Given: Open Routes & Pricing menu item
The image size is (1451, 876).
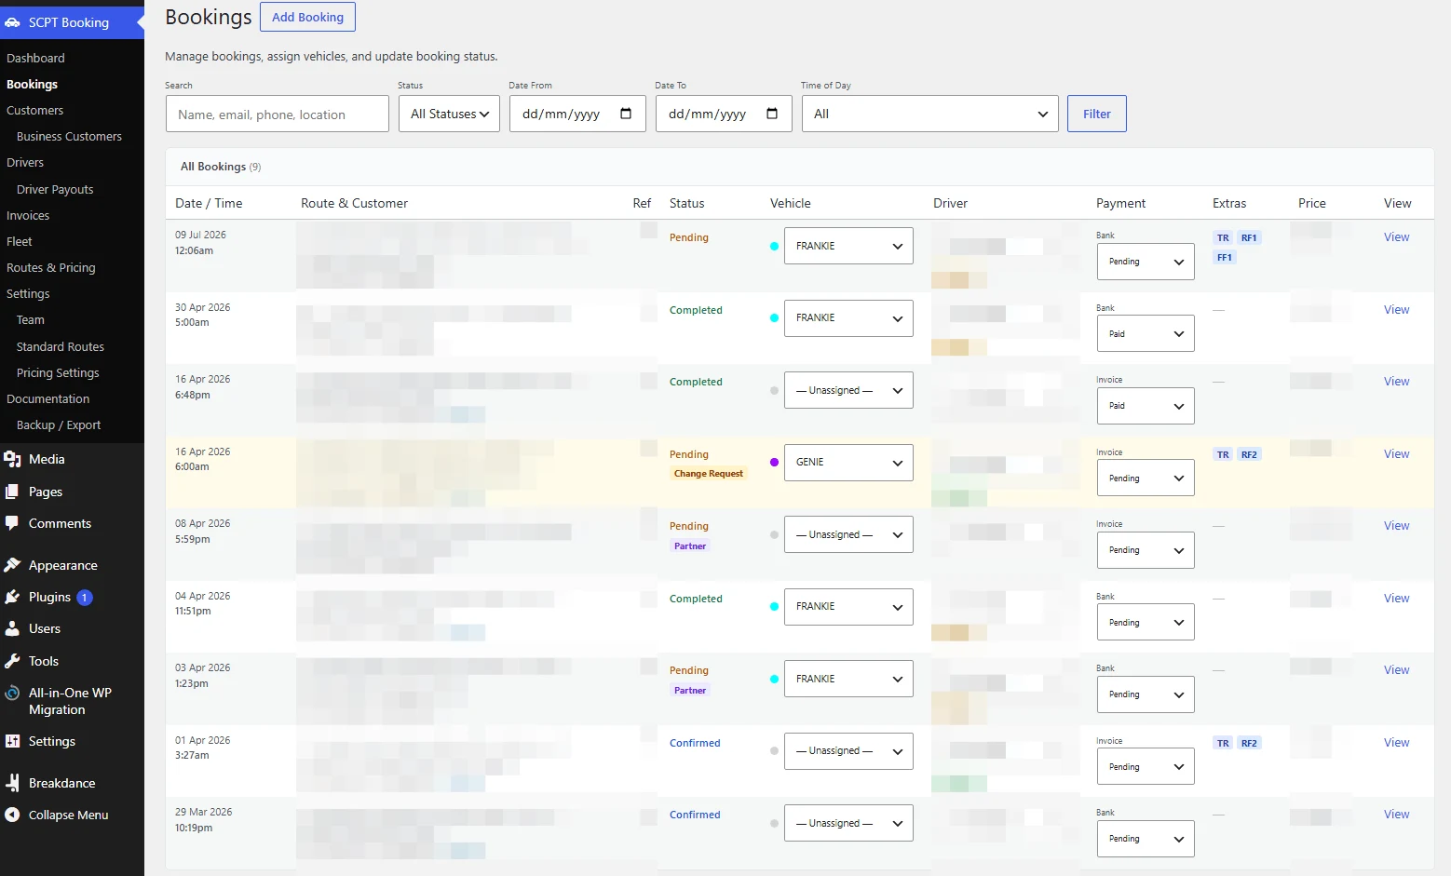Looking at the screenshot, I should click(50, 267).
